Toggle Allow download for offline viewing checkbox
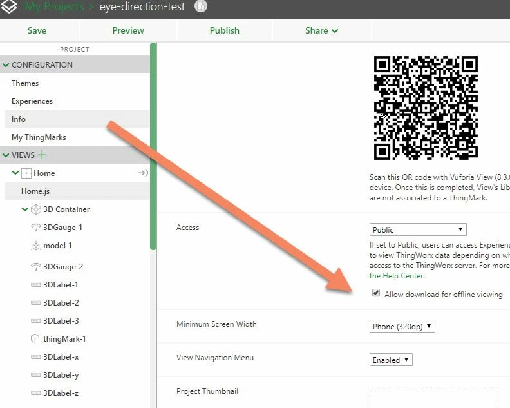 click(x=376, y=293)
